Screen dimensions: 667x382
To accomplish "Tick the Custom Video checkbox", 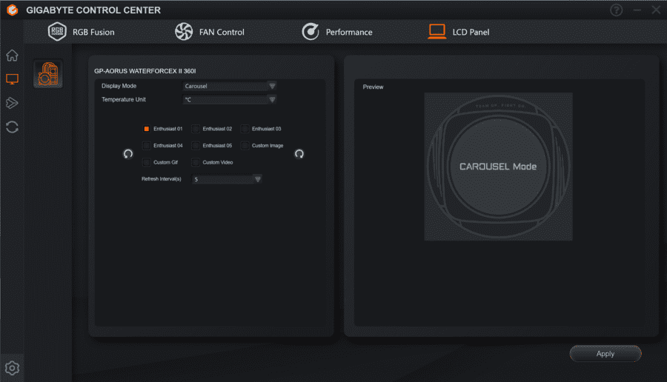I will [196, 162].
